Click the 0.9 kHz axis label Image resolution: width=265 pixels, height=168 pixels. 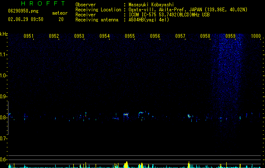click(3, 97)
